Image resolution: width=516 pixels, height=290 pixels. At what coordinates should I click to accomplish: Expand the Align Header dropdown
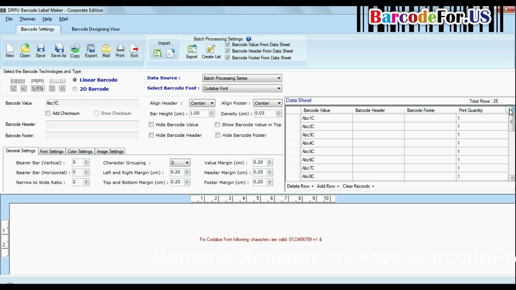(202, 103)
